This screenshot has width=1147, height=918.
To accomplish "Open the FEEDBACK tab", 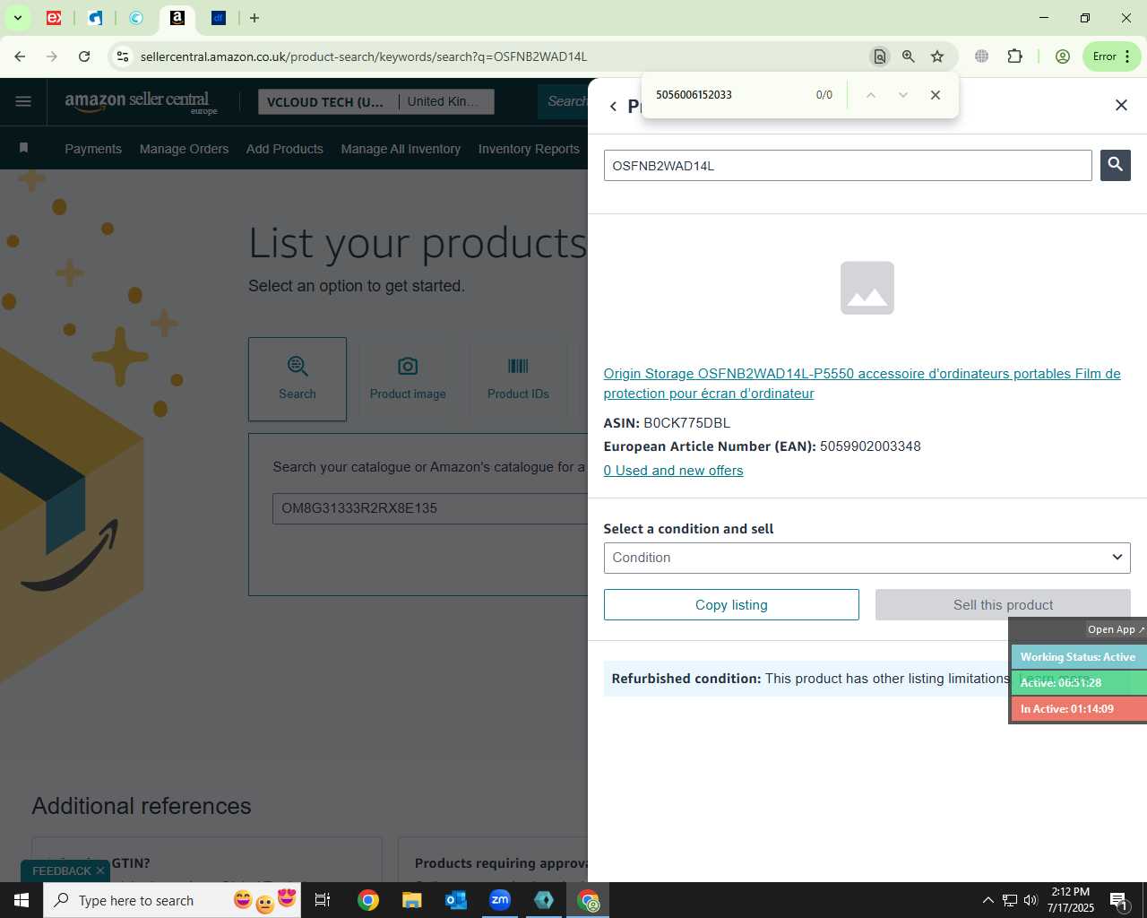I will [61, 870].
